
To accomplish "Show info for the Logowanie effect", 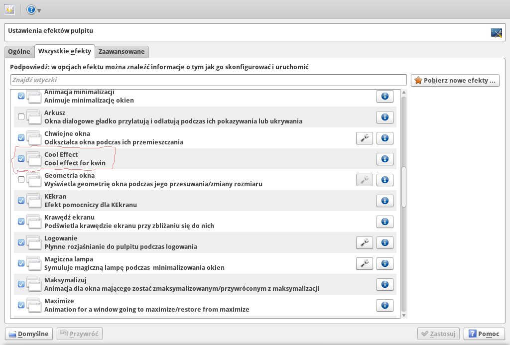I will click(385, 242).
